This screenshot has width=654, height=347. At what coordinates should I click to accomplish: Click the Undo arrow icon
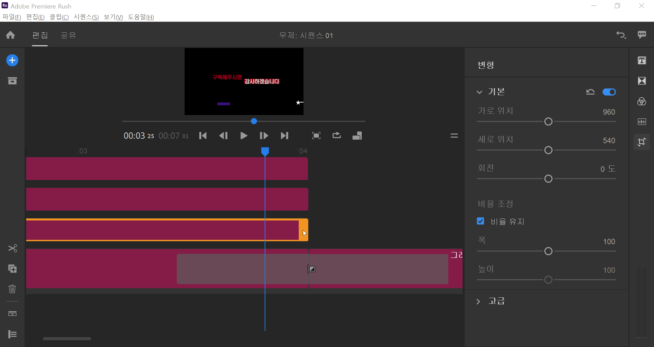[621, 35]
